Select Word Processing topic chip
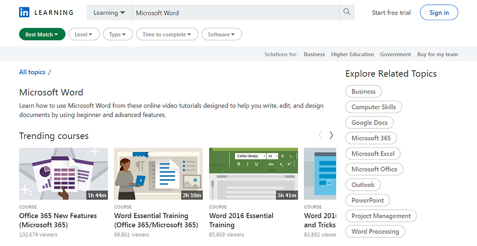 point(375,232)
